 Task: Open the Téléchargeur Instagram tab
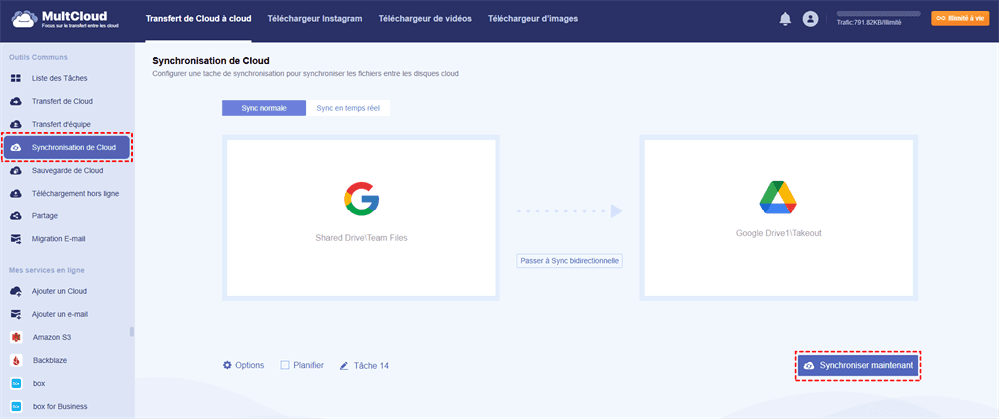[x=315, y=18]
